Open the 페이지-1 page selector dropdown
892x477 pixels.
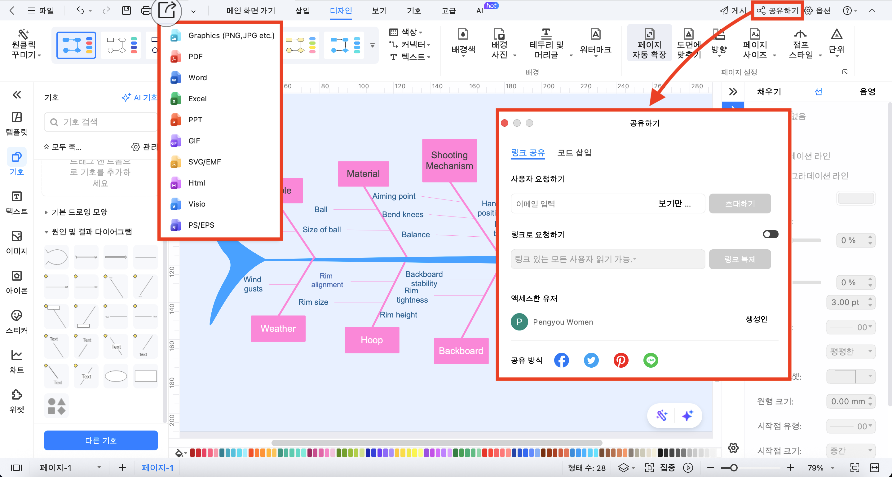pos(70,468)
